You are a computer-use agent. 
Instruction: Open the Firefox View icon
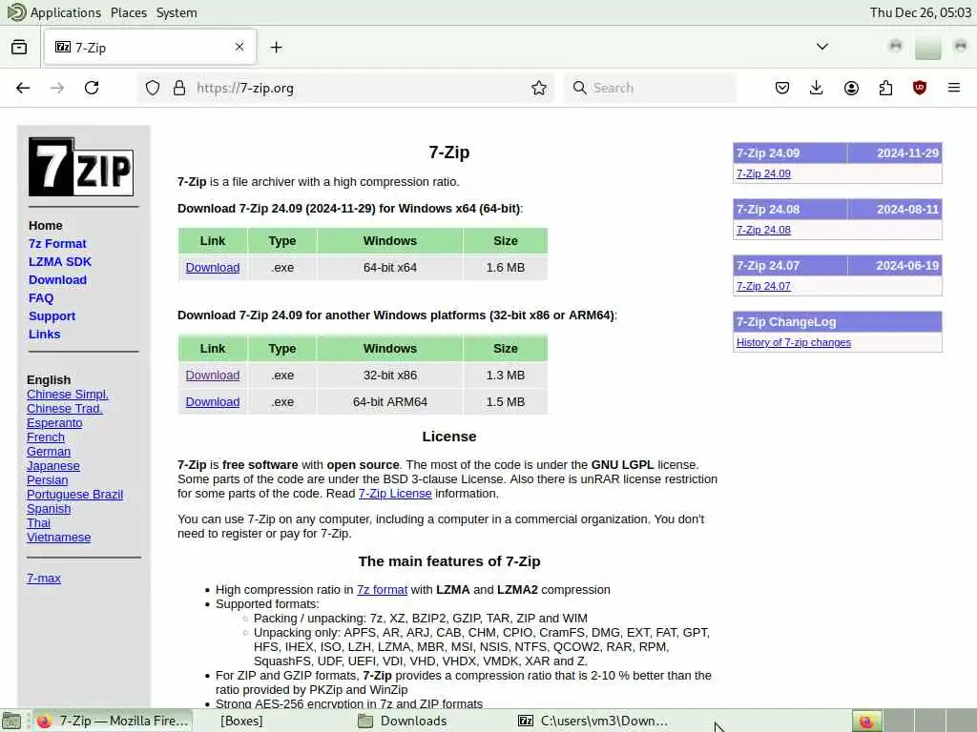click(x=19, y=48)
